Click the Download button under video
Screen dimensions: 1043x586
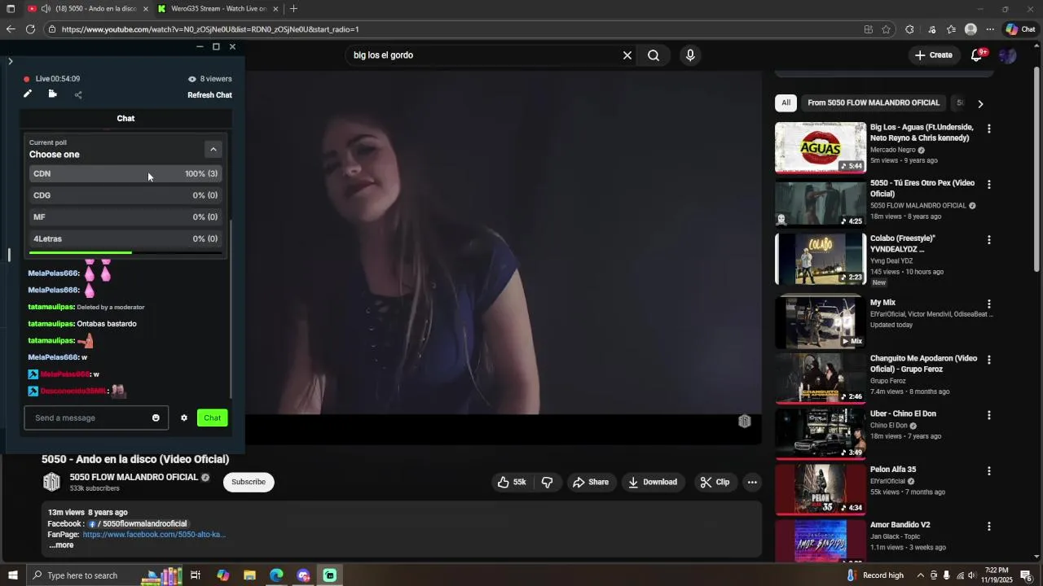coord(652,483)
